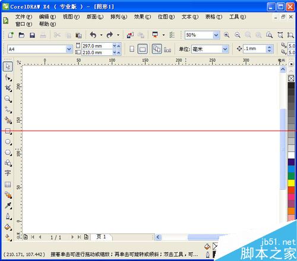Image resolution: width=297 pixels, height=261 pixels.
Task: Click the page width field 297.0 mm
Action: 97,46
